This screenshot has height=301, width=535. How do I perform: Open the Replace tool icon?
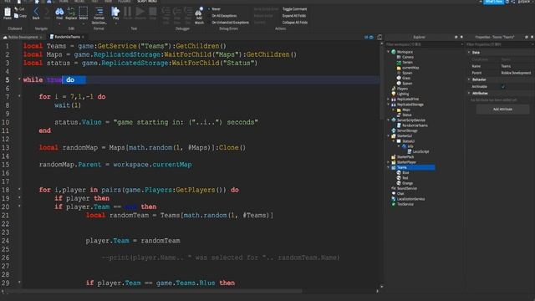click(x=71, y=12)
